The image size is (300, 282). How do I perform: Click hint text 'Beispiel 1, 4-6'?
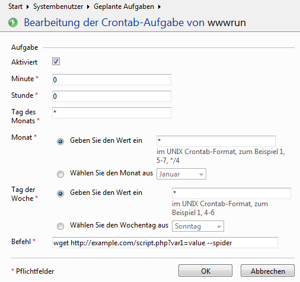[193, 213]
